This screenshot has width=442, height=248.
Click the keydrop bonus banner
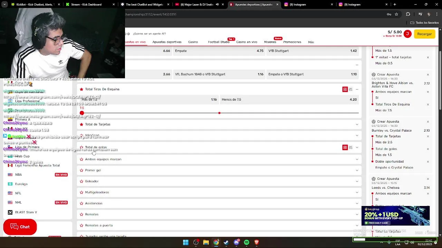click(x=395, y=216)
